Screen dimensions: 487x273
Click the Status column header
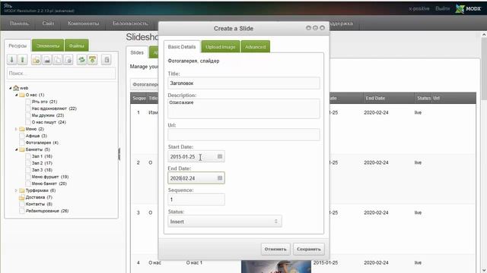coord(424,98)
